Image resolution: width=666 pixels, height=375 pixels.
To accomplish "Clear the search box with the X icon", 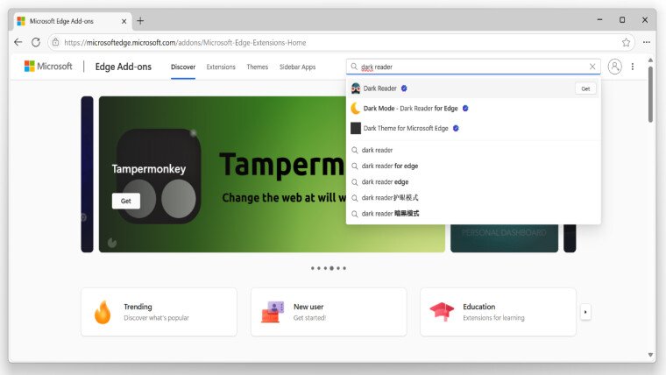I will tap(592, 67).
